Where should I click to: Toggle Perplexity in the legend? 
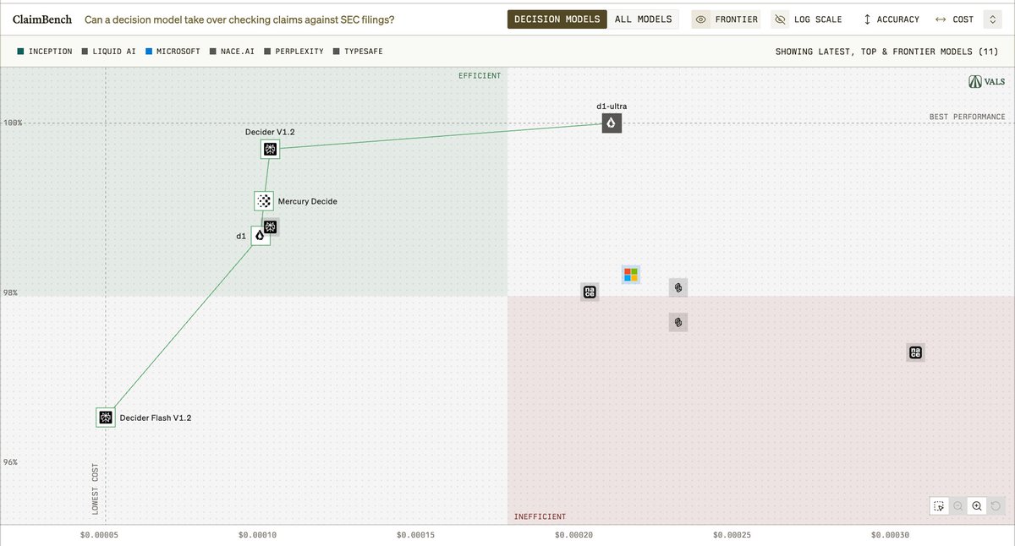(x=294, y=52)
